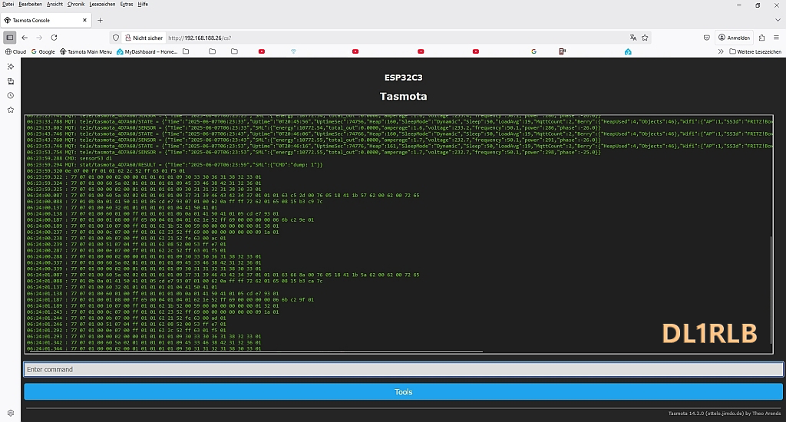Image resolution: width=786 pixels, height=422 pixels.
Task: Open the Ansicht menu
Action: 54,4
